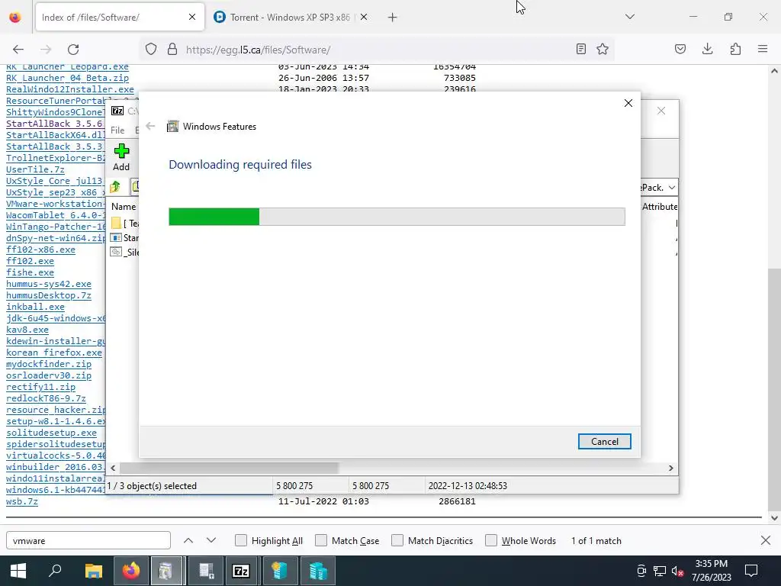The height and width of the screenshot is (586, 781).
Task: Reload the page with the refresh icon
Action: click(73, 50)
